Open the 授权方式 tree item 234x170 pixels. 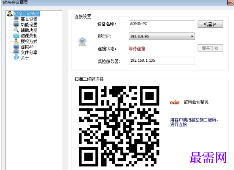(29, 41)
